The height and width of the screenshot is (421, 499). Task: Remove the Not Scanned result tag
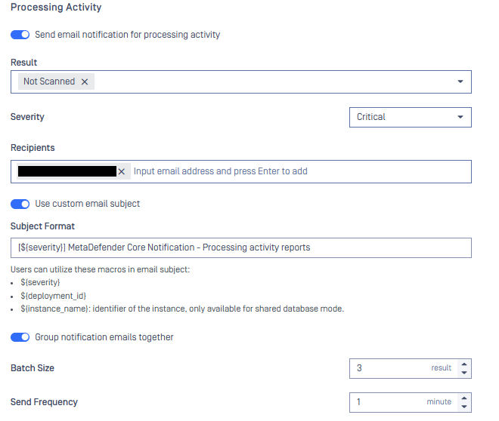[x=85, y=81]
